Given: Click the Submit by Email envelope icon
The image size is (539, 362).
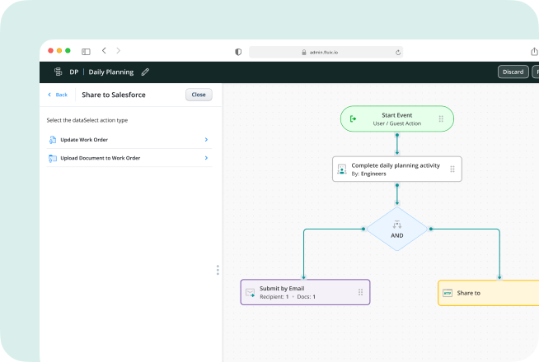Looking at the screenshot, I should click(250, 292).
